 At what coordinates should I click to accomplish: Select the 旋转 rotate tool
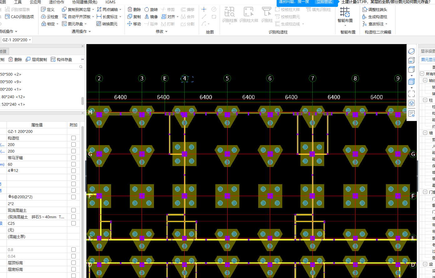click(151, 10)
